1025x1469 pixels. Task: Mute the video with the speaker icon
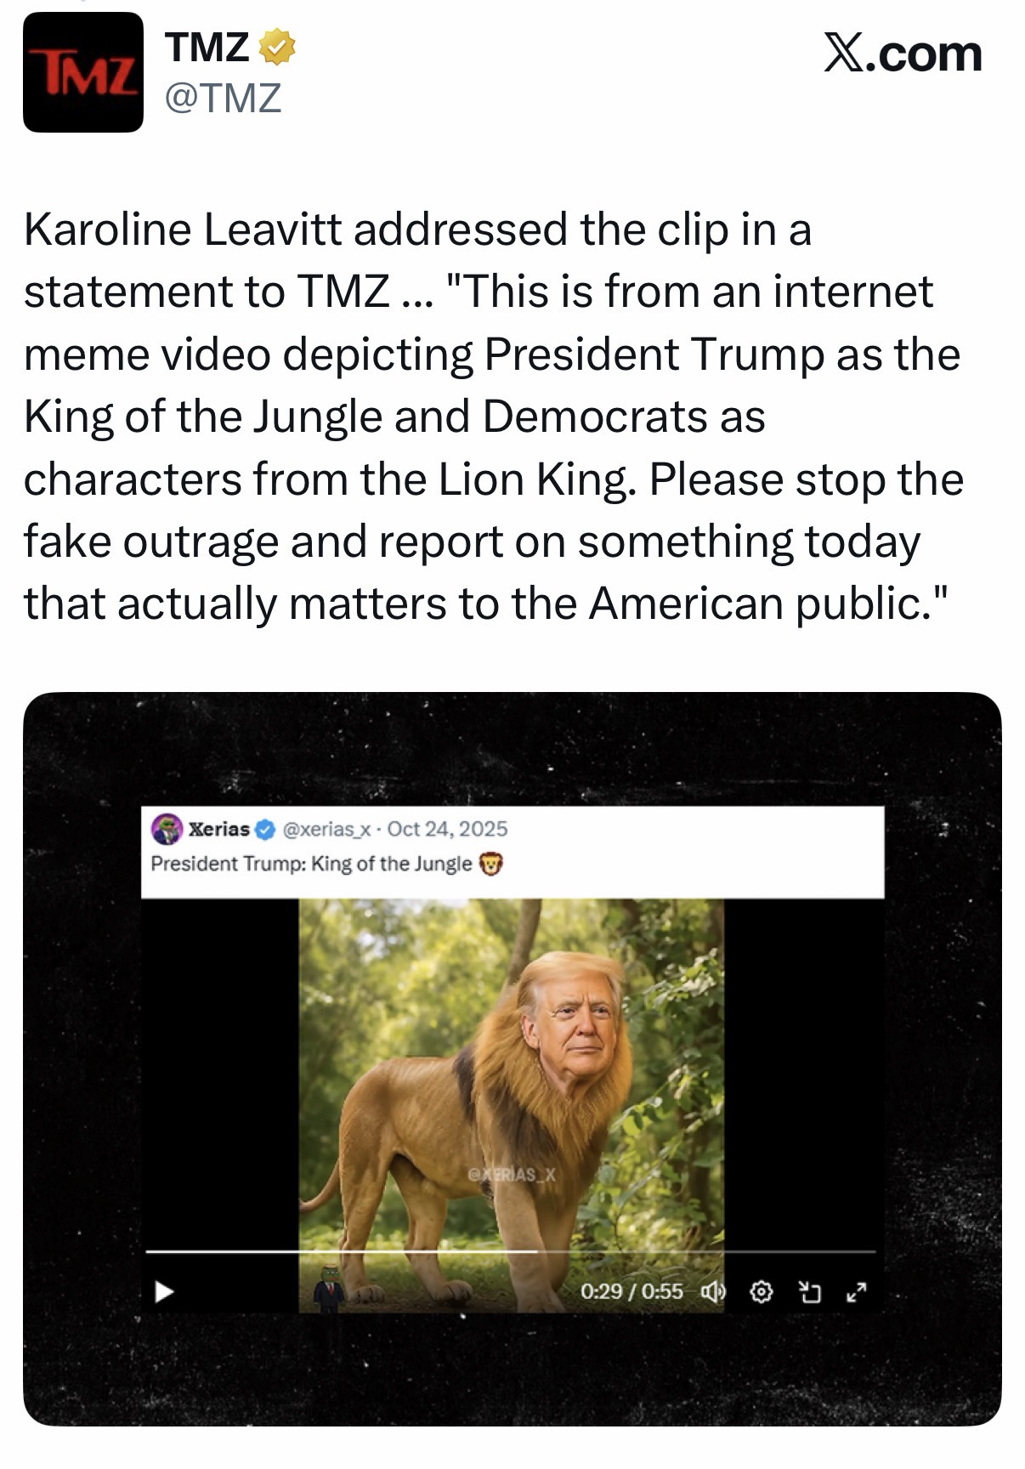click(x=713, y=1292)
